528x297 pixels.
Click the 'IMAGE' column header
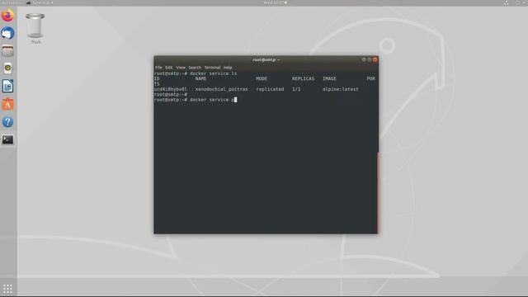[x=329, y=79]
